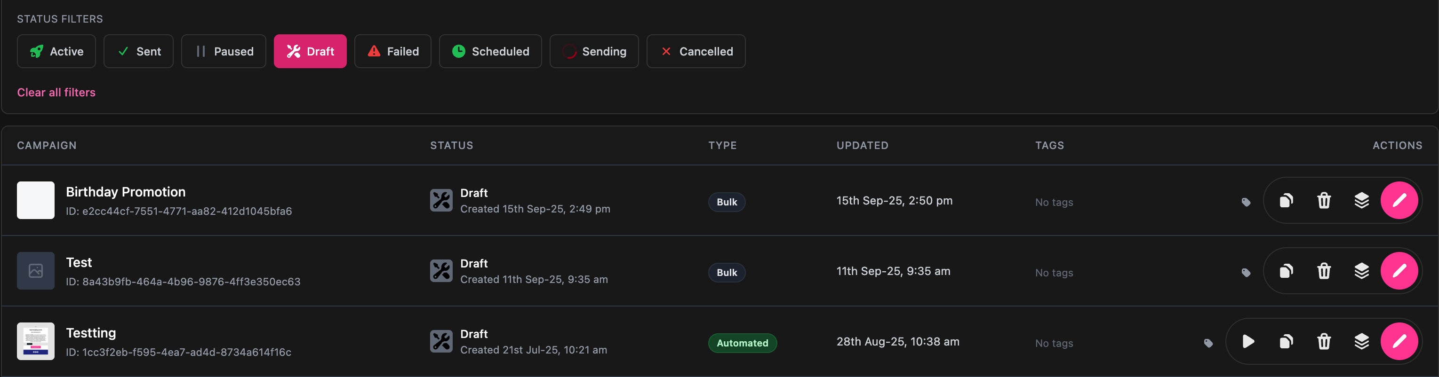
Task: Toggle the Active status filter
Action: [x=56, y=51]
